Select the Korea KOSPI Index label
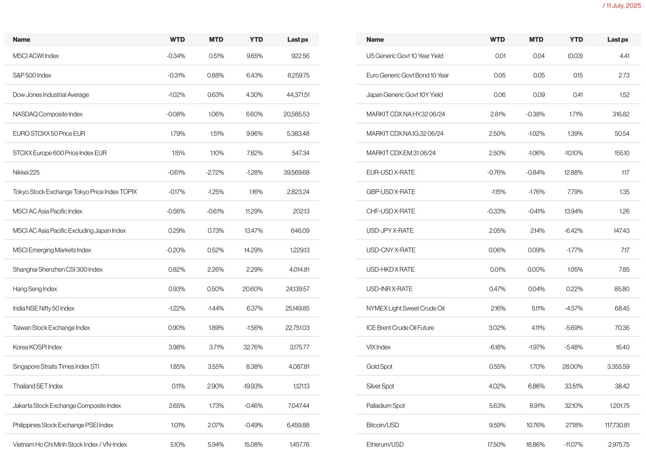 (x=37, y=347)
